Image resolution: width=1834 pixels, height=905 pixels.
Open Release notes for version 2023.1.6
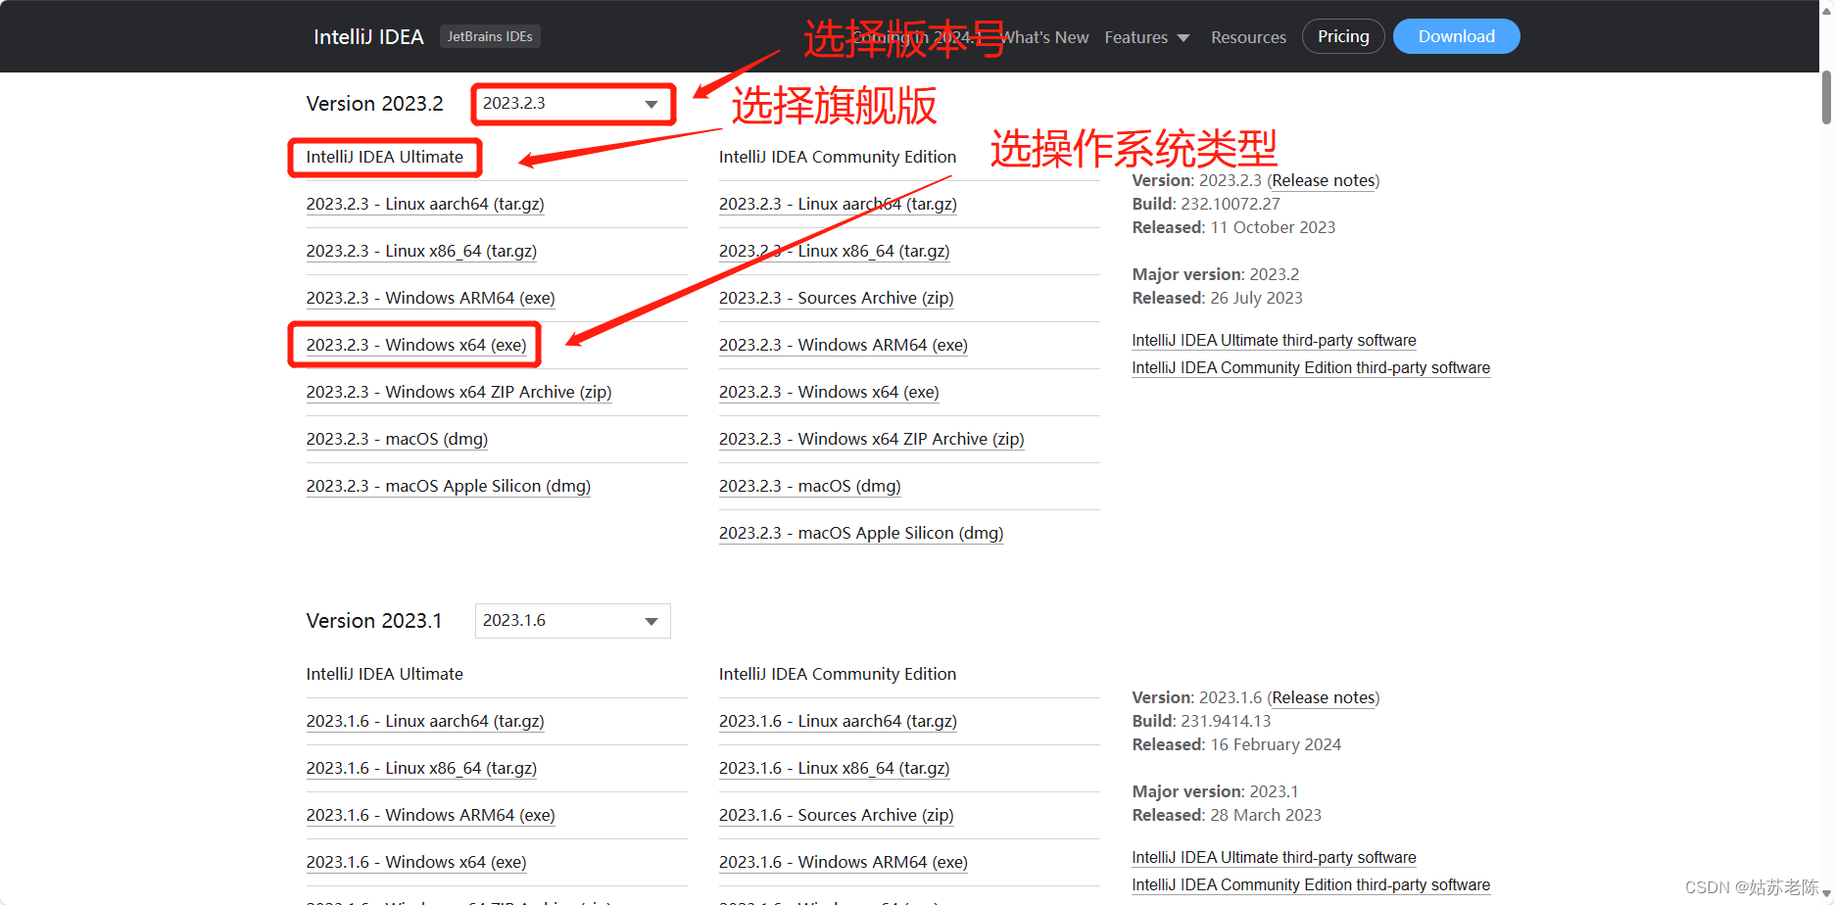click(1324, 697)
